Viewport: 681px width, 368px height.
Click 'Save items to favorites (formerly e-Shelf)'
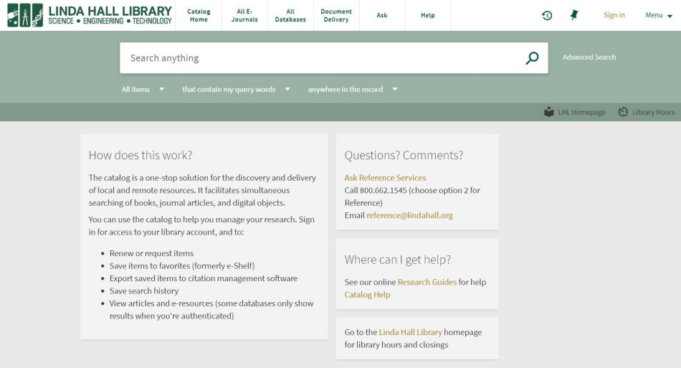tap(182, 266)
